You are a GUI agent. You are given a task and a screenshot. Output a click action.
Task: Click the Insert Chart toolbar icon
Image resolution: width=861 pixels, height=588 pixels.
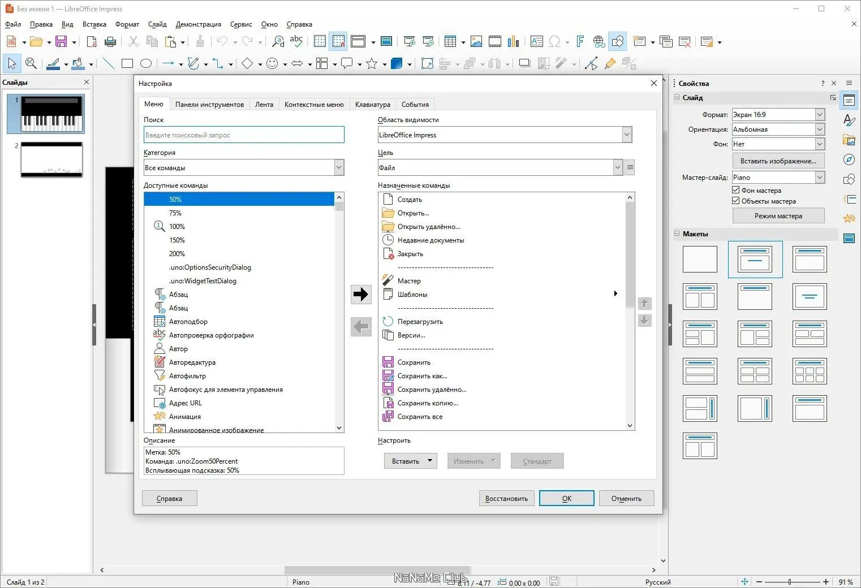coord(513,41)
